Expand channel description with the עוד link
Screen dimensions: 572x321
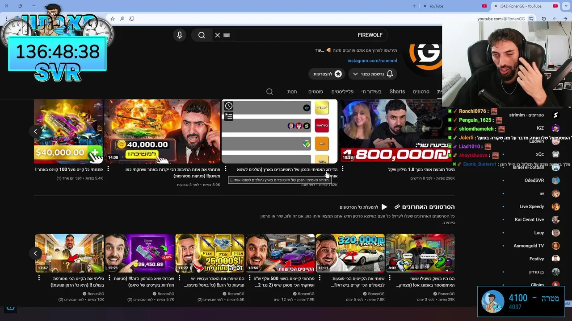[320, 50]
